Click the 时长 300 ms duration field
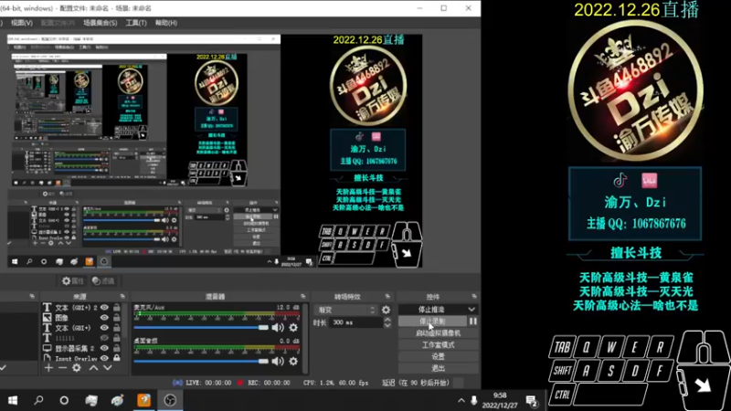The image size is (731, 411). click(x=356, y=322)
